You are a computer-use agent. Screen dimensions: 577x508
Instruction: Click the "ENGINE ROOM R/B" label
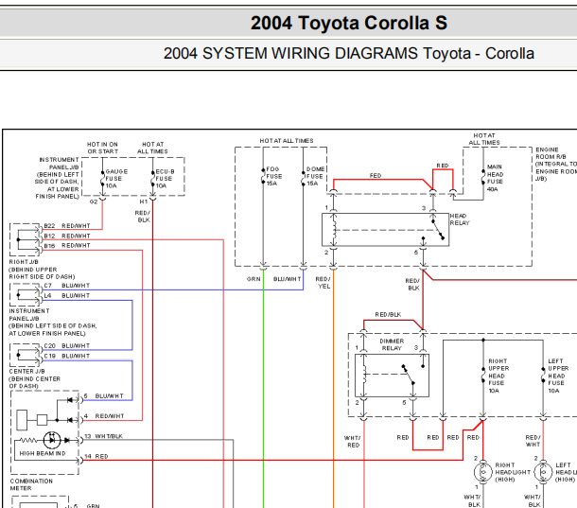coord(551,153)
